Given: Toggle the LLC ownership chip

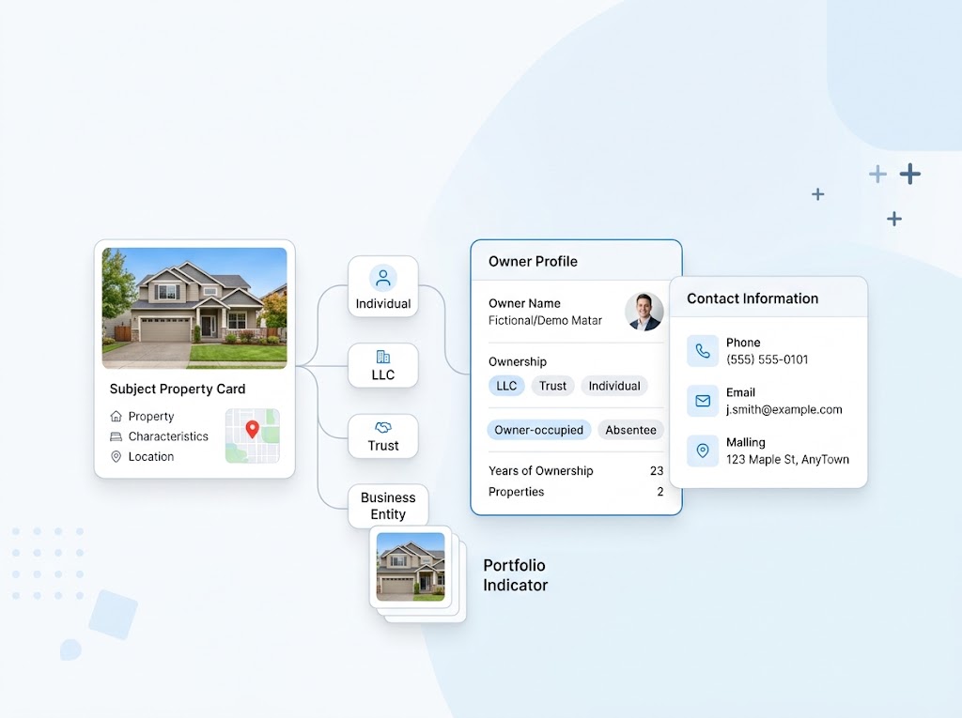Looking at the screenshot, I should (506, 386).
